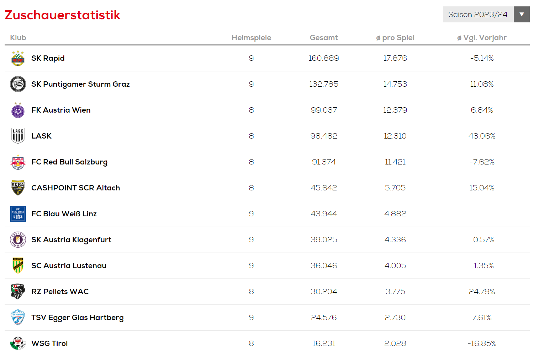Select total attendance 160.889
The height and width of the screenshot is (357, 534).
(324, 58)
